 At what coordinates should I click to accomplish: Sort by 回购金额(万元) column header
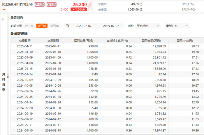click(151, 41)
